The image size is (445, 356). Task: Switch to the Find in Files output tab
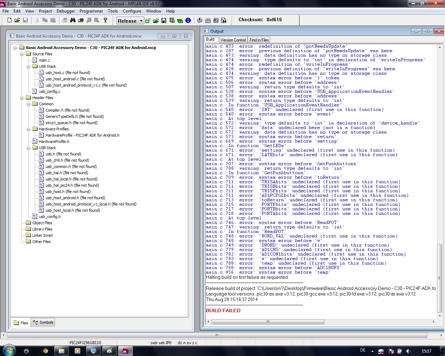(x=259, y=40)
